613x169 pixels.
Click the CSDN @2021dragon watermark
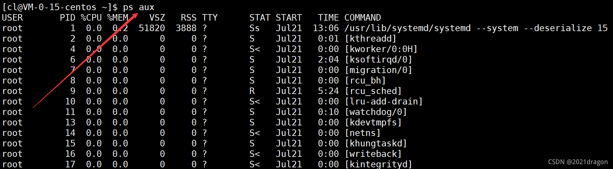578,162
